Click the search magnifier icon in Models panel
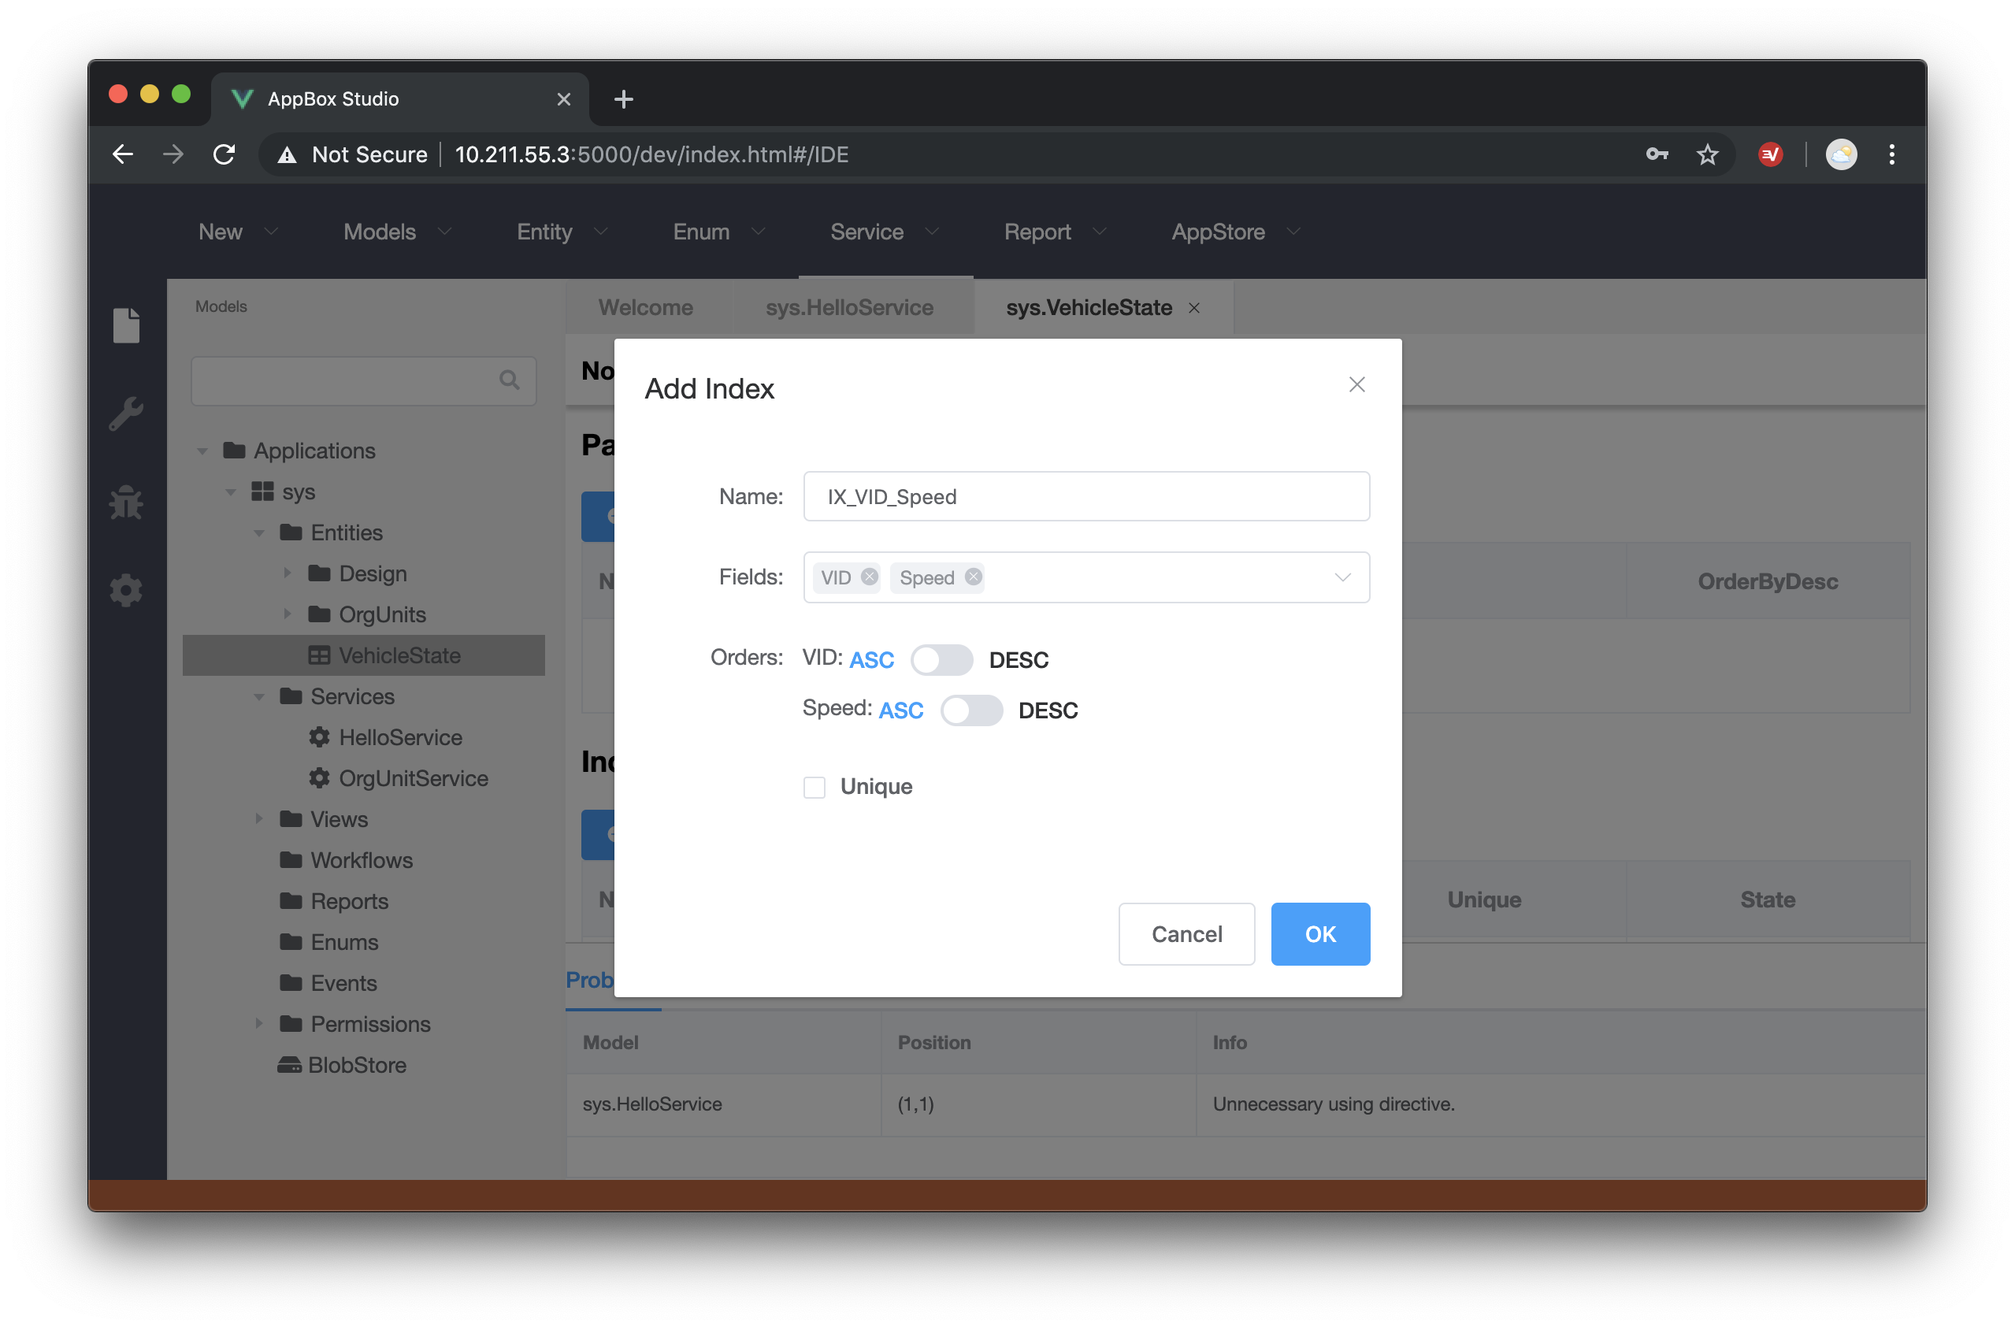The width and height of the screenshot is (2015, 1328). click(509, 380)
